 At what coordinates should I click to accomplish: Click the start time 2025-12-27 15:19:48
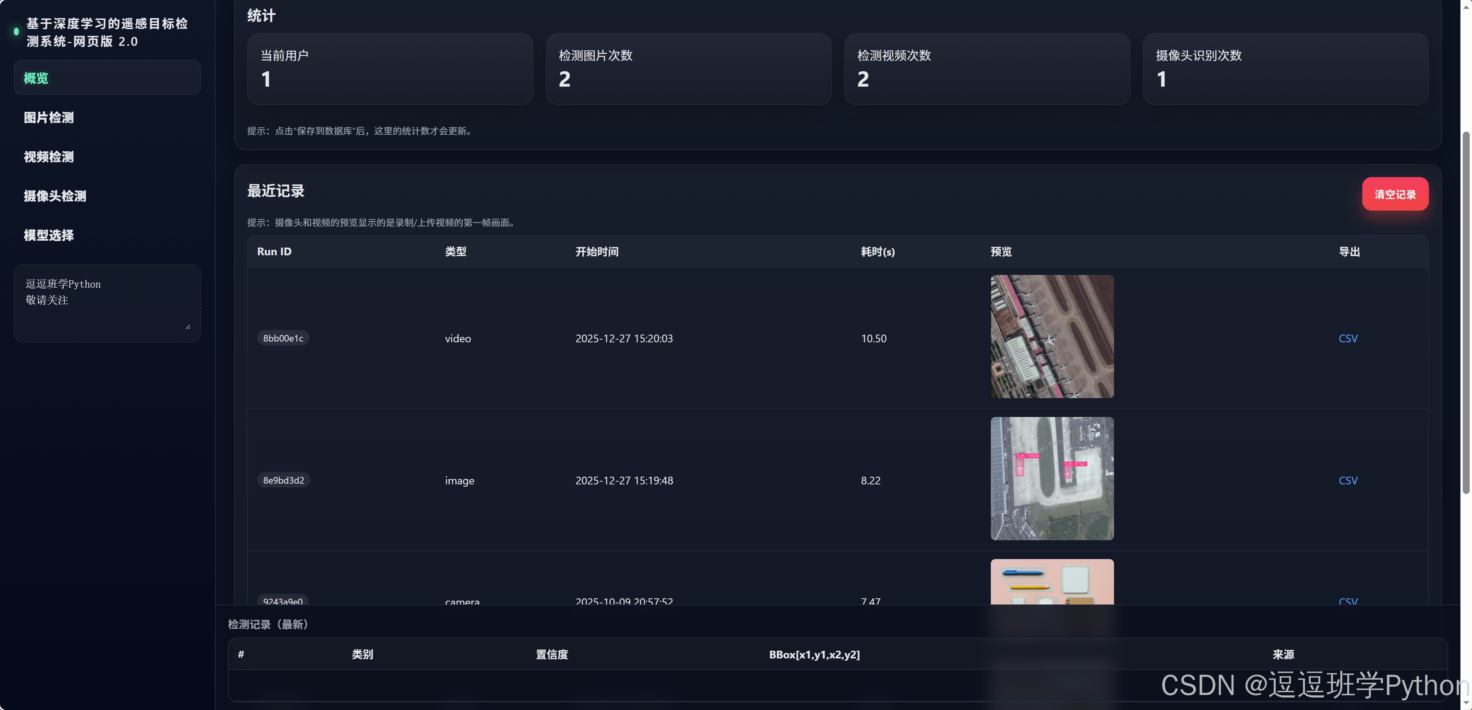tap(624, 481)
